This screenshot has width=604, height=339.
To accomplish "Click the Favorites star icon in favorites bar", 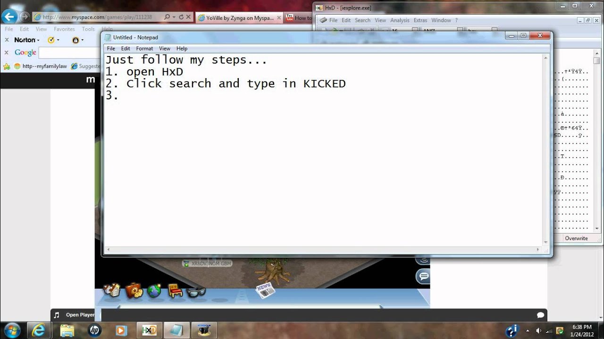I will coord(7,66).
